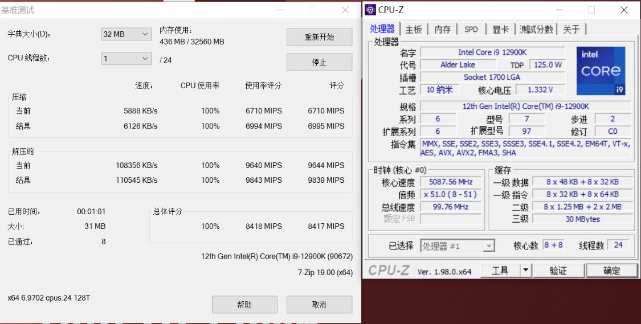The height and width of the screenshot is (324, 641).
Task: Close the CPU-Z window
Action: (x=624, y=10)
